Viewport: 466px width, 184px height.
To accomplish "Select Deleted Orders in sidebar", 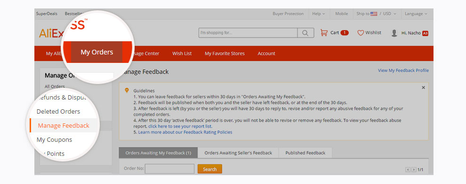I will (x=58, y=112).
